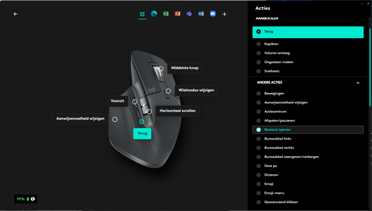The width and height of the screenshot is (372, 211).
Task: Choose the Bestand openen action
Action: coord(308,129)
